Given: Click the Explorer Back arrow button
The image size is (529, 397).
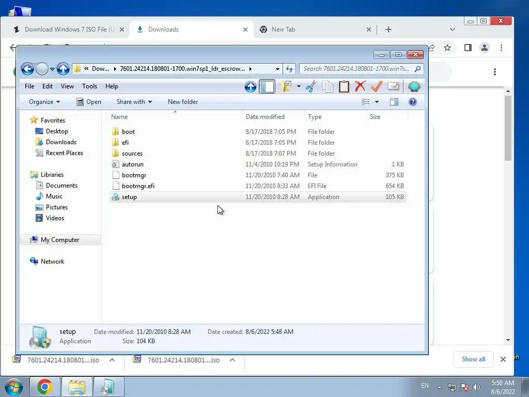Looking at the screenshot, I should pyautogui.click(x=28, y=69).
